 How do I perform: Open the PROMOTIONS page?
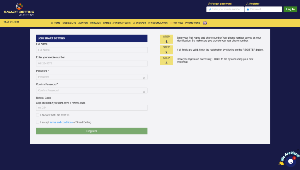tap(192, 23)
